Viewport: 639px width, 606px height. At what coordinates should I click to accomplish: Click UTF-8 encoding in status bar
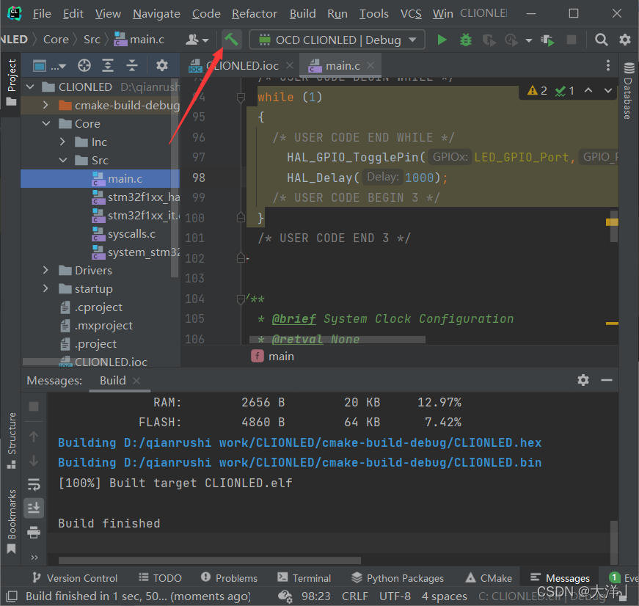click(x=395, y=596)
